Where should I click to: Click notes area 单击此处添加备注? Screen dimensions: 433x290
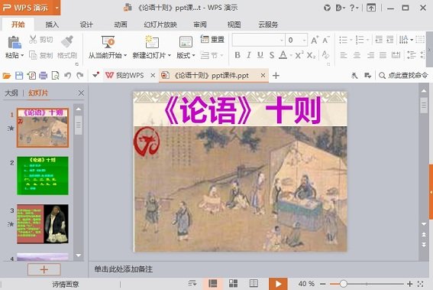124,269
